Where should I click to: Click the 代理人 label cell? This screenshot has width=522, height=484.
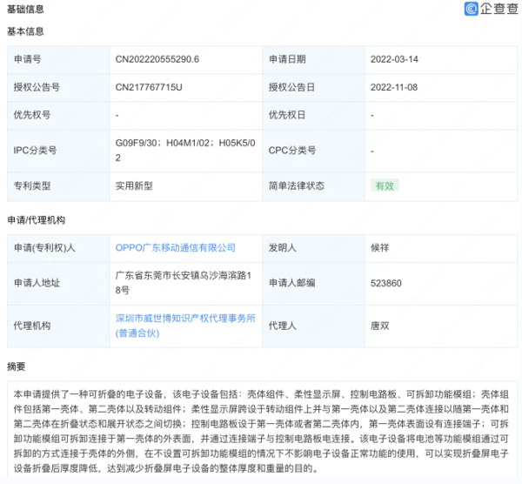313,326
